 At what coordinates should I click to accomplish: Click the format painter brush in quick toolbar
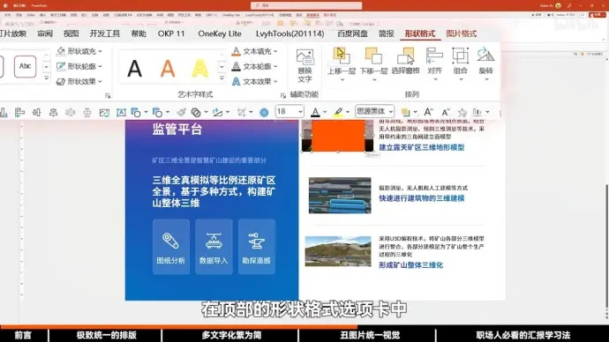tap(181, 113)
